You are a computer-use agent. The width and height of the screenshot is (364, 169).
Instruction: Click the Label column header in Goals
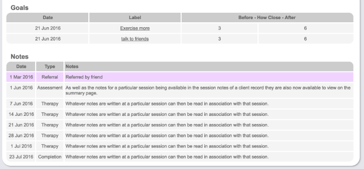click(135, 18)
